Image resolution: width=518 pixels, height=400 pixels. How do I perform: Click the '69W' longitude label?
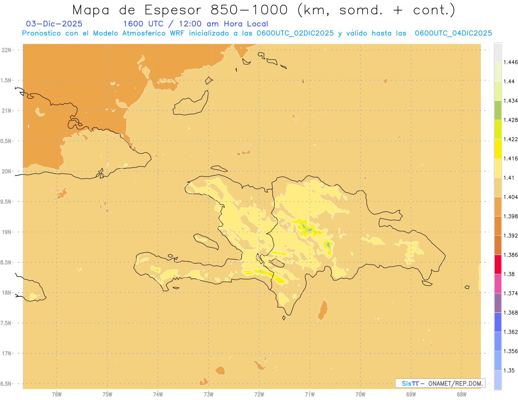[411, 394]
